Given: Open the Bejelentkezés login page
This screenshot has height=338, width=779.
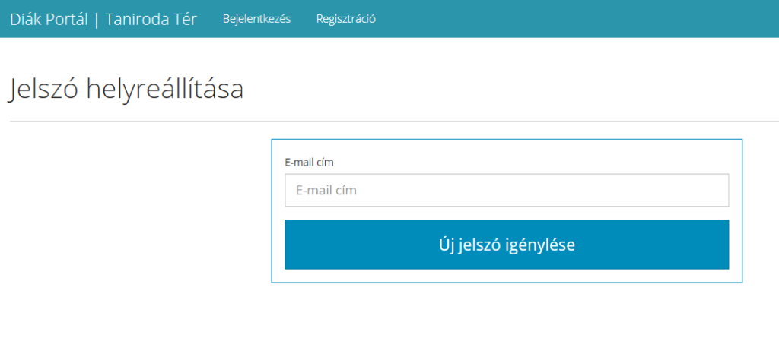Looking at the screenshot, I should pos(256,19).
